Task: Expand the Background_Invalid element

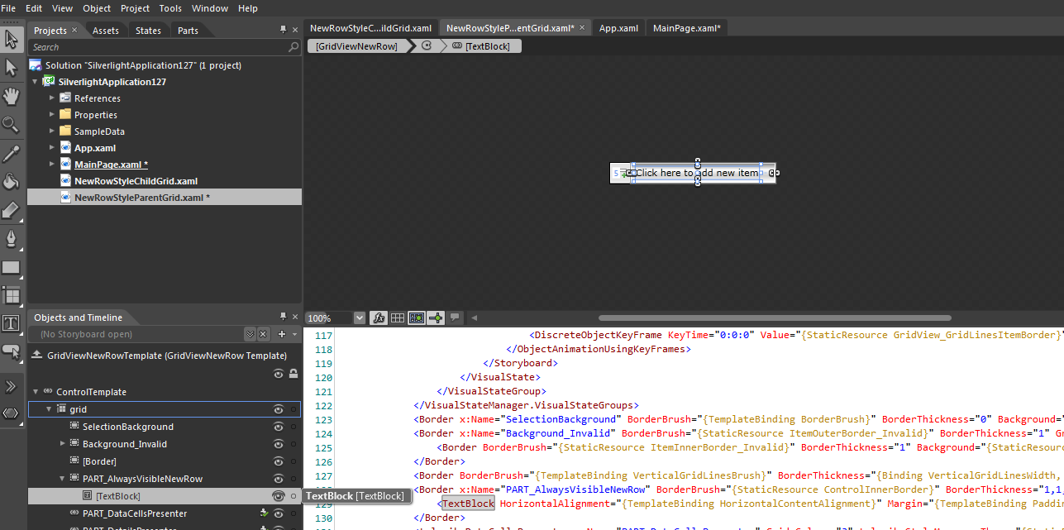Action: coord(63,444)
